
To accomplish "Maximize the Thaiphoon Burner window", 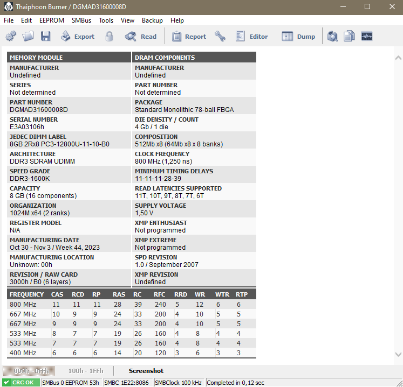I will click(367, 6).
